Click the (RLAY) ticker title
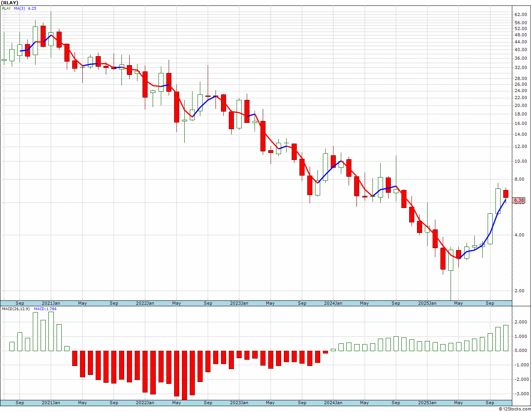The width and height of the screenshot is (531, 412). 10,3
